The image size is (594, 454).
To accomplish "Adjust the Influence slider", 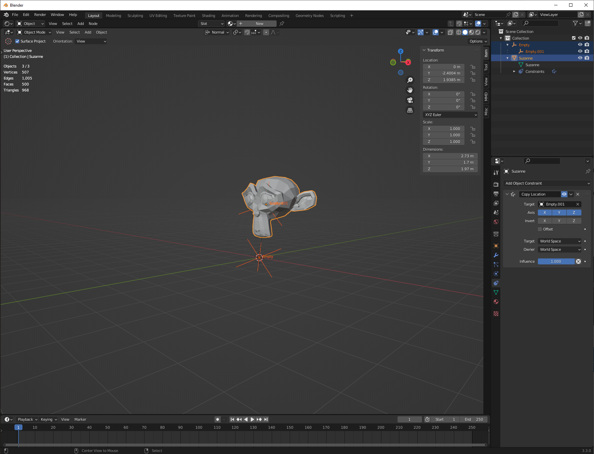I will pyautogui.click(x=556, y=261).
